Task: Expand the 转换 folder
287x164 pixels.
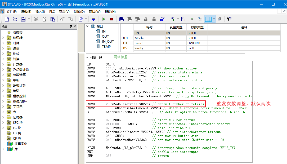Action: point(3,59)
